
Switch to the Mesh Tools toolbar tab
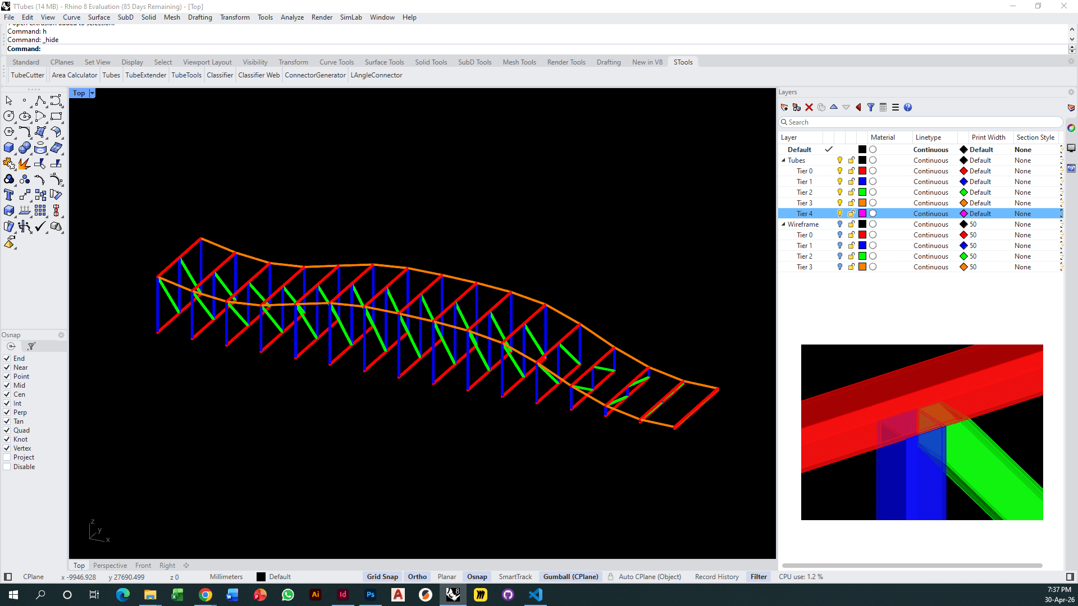(x=519, y=62)
